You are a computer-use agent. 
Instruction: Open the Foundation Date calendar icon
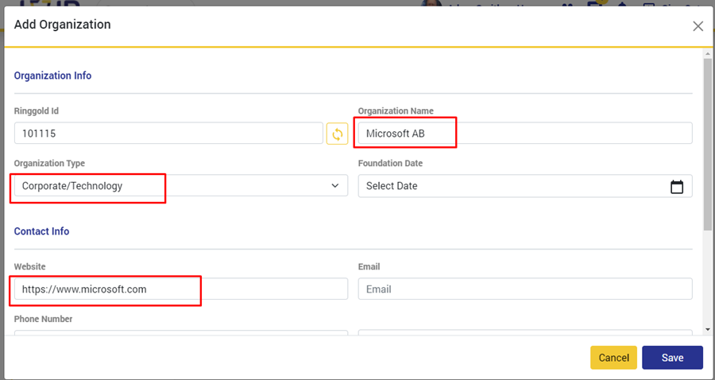pos(677,187)
